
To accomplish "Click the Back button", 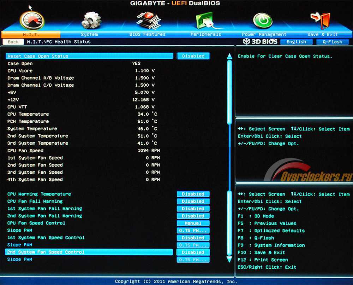I will (x=13, y=42).
